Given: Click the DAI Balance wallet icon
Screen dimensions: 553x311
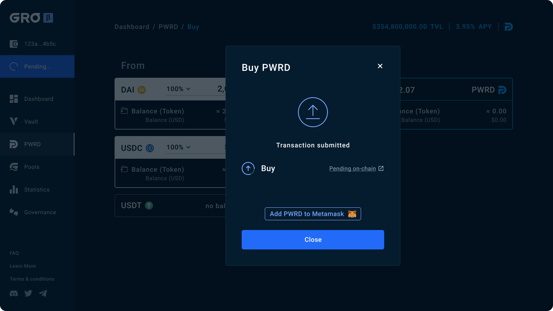Looking at the screenshot, I should 124,111.
